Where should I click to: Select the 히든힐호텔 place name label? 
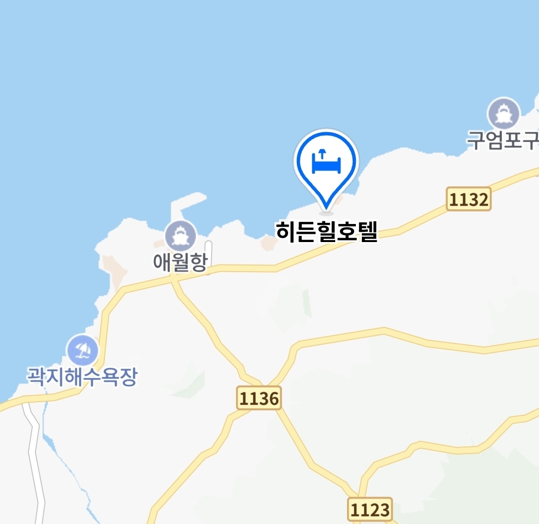pos(327,232)
